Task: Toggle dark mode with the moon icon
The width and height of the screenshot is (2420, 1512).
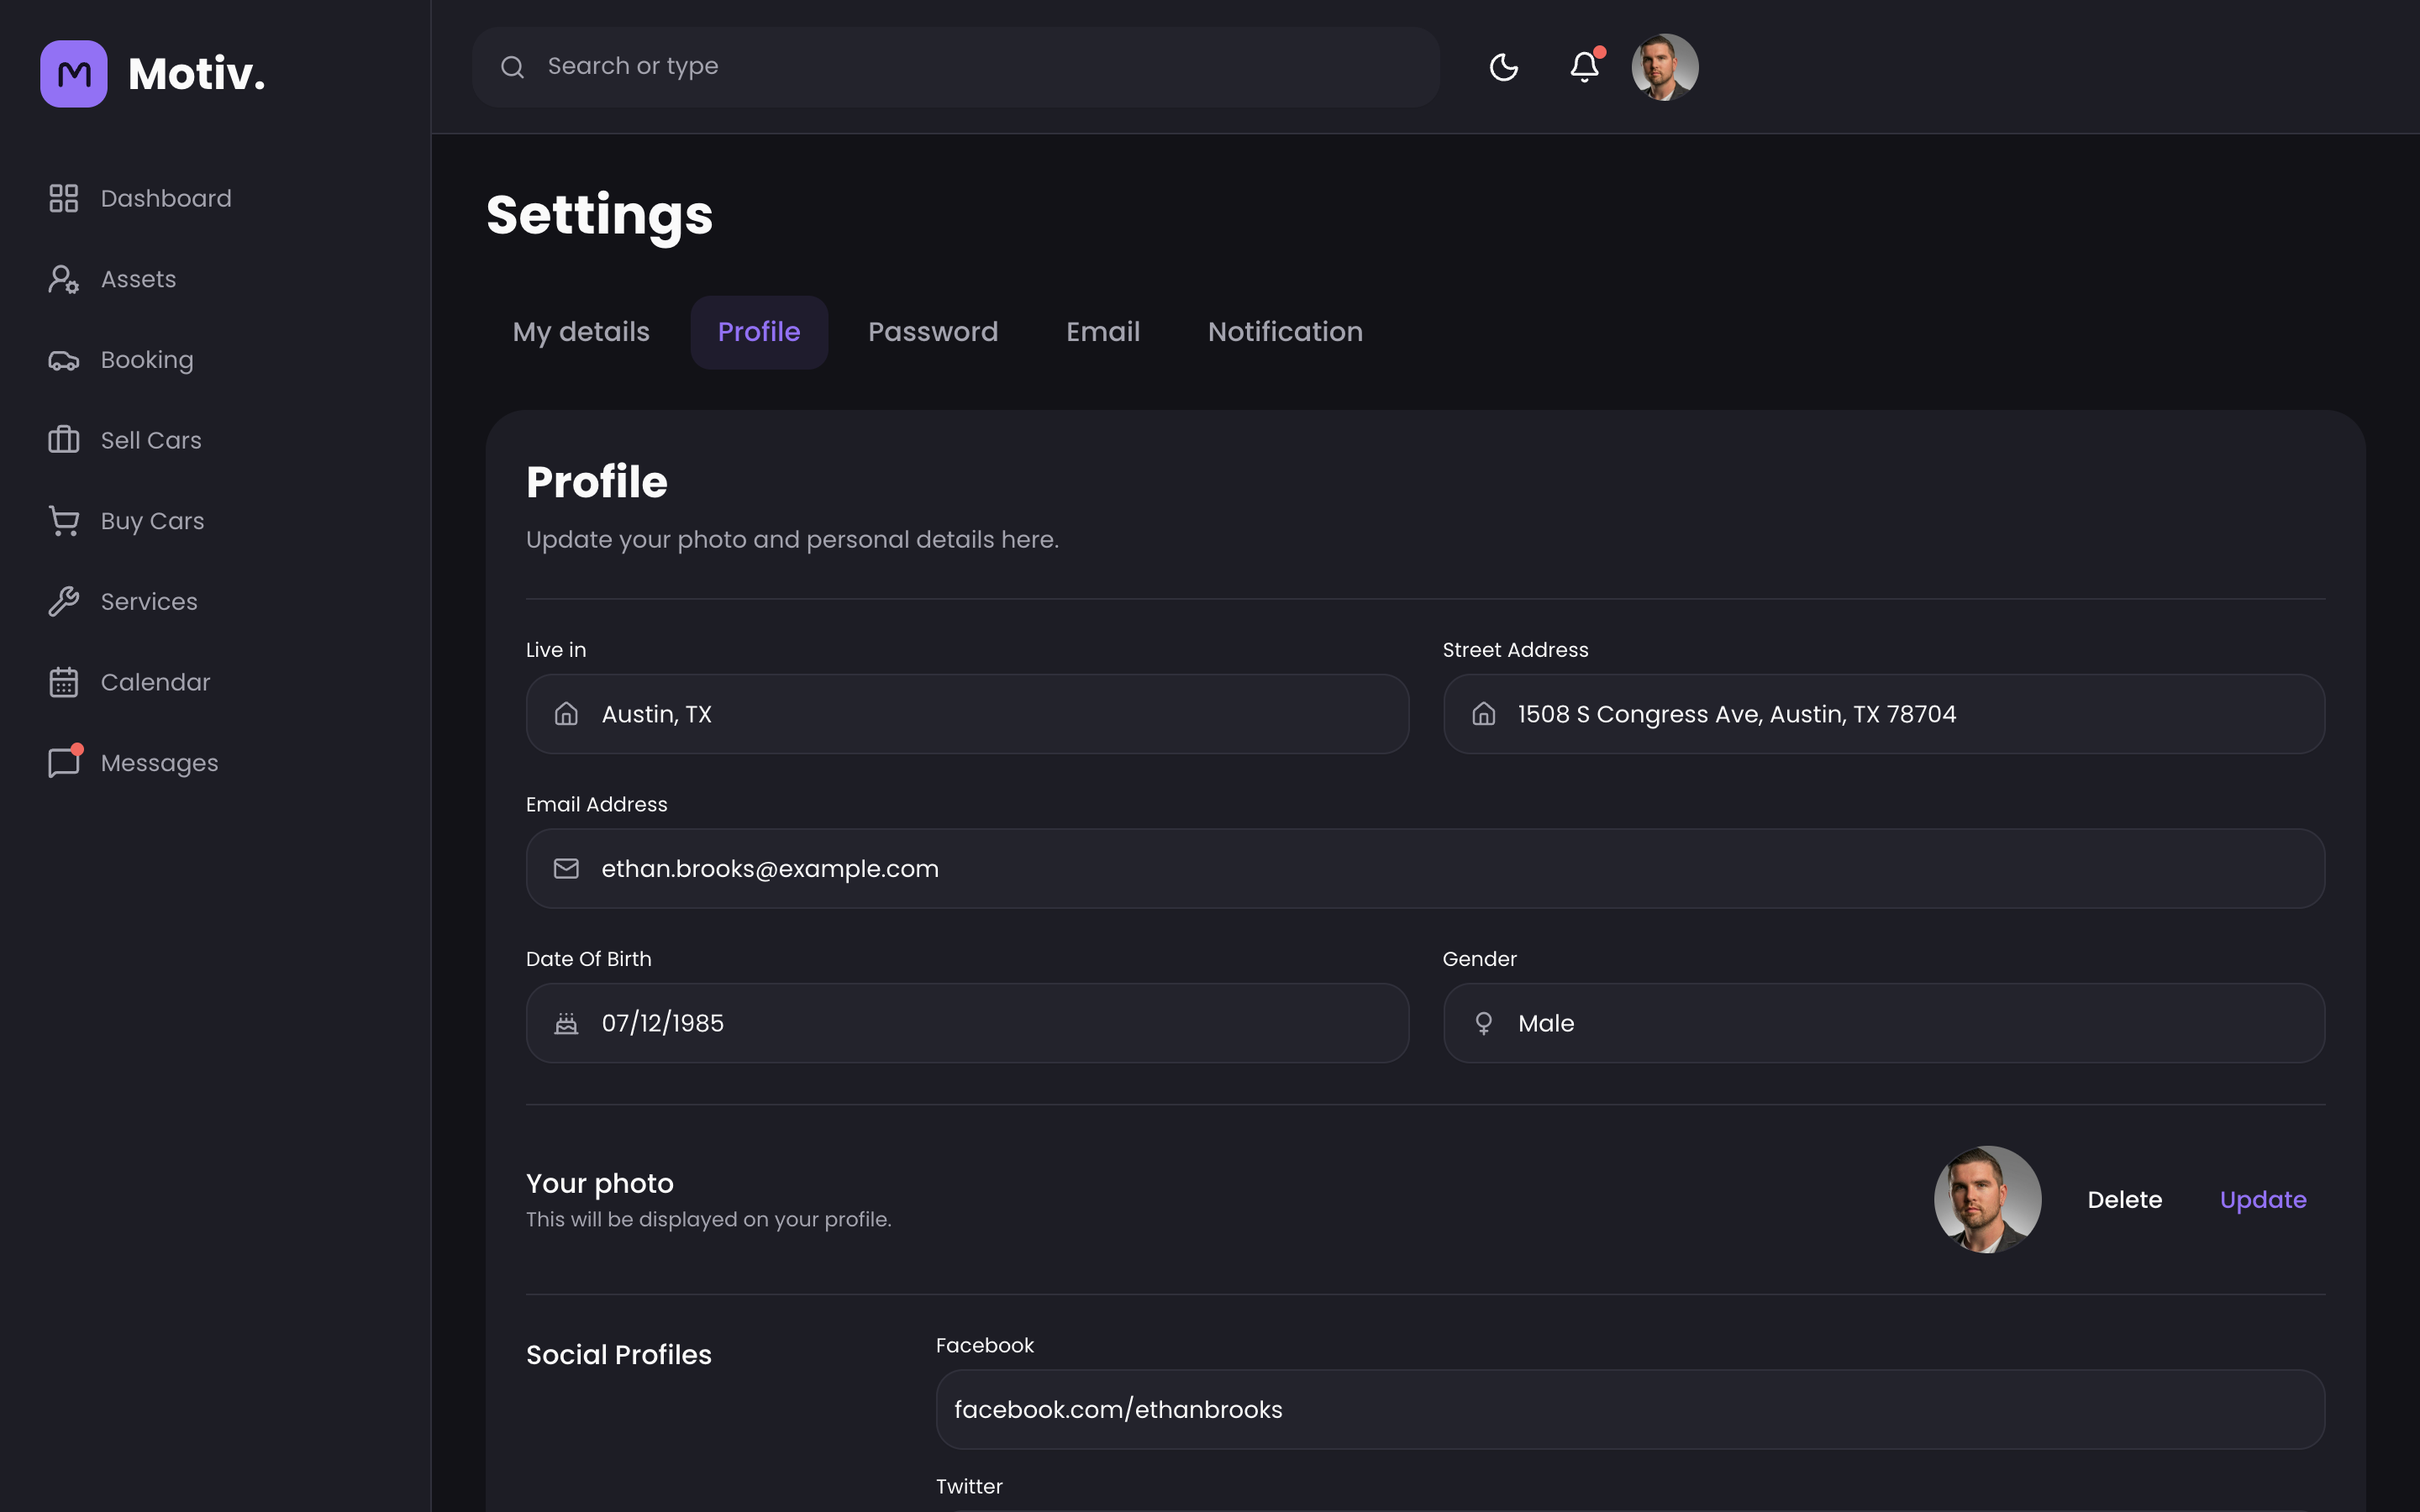Action: [x=1504, y=67]
